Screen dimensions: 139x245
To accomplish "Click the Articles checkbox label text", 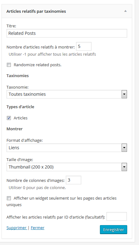I will click(x=20, y=118).
